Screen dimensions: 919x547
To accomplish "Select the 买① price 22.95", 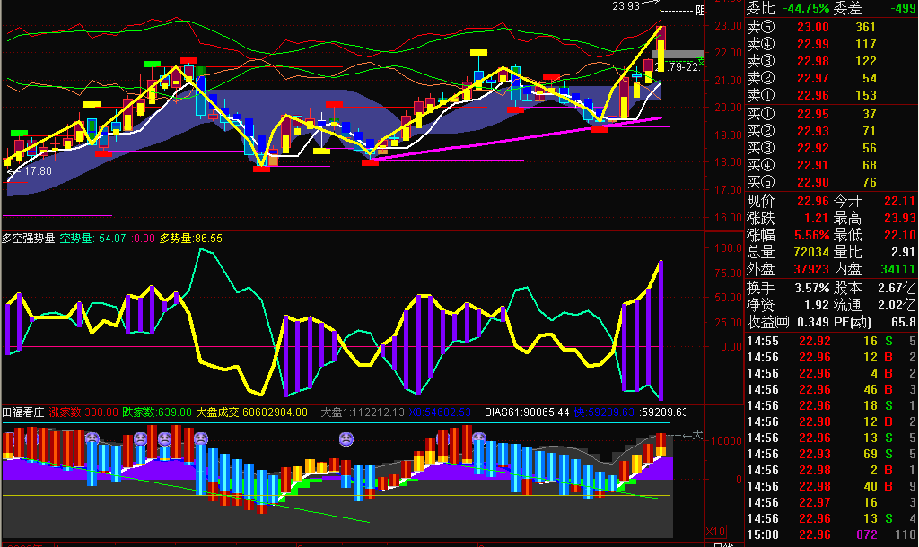I will pyautogui.click(x=813, y=114).
